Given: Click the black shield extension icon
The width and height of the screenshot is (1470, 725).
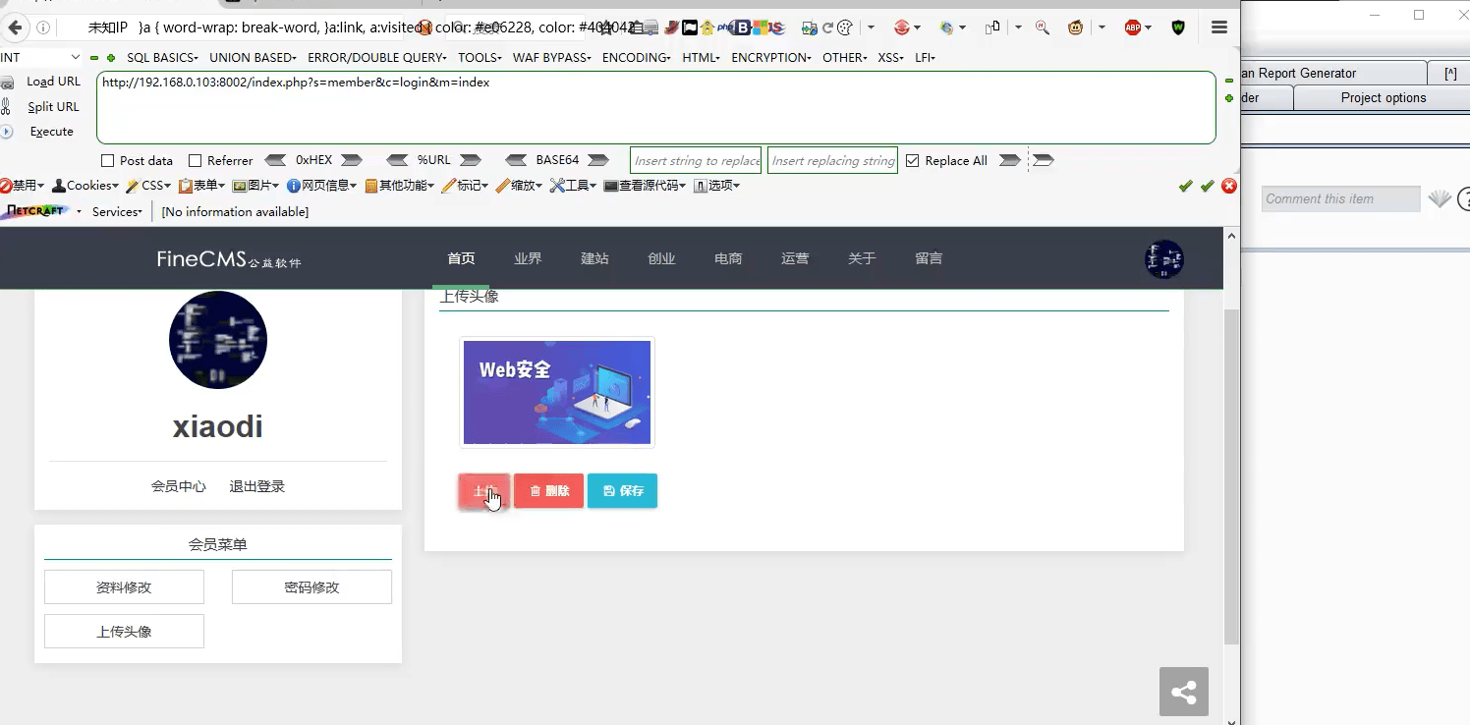Looking at the screenshot, I should tap(1177, 28).
